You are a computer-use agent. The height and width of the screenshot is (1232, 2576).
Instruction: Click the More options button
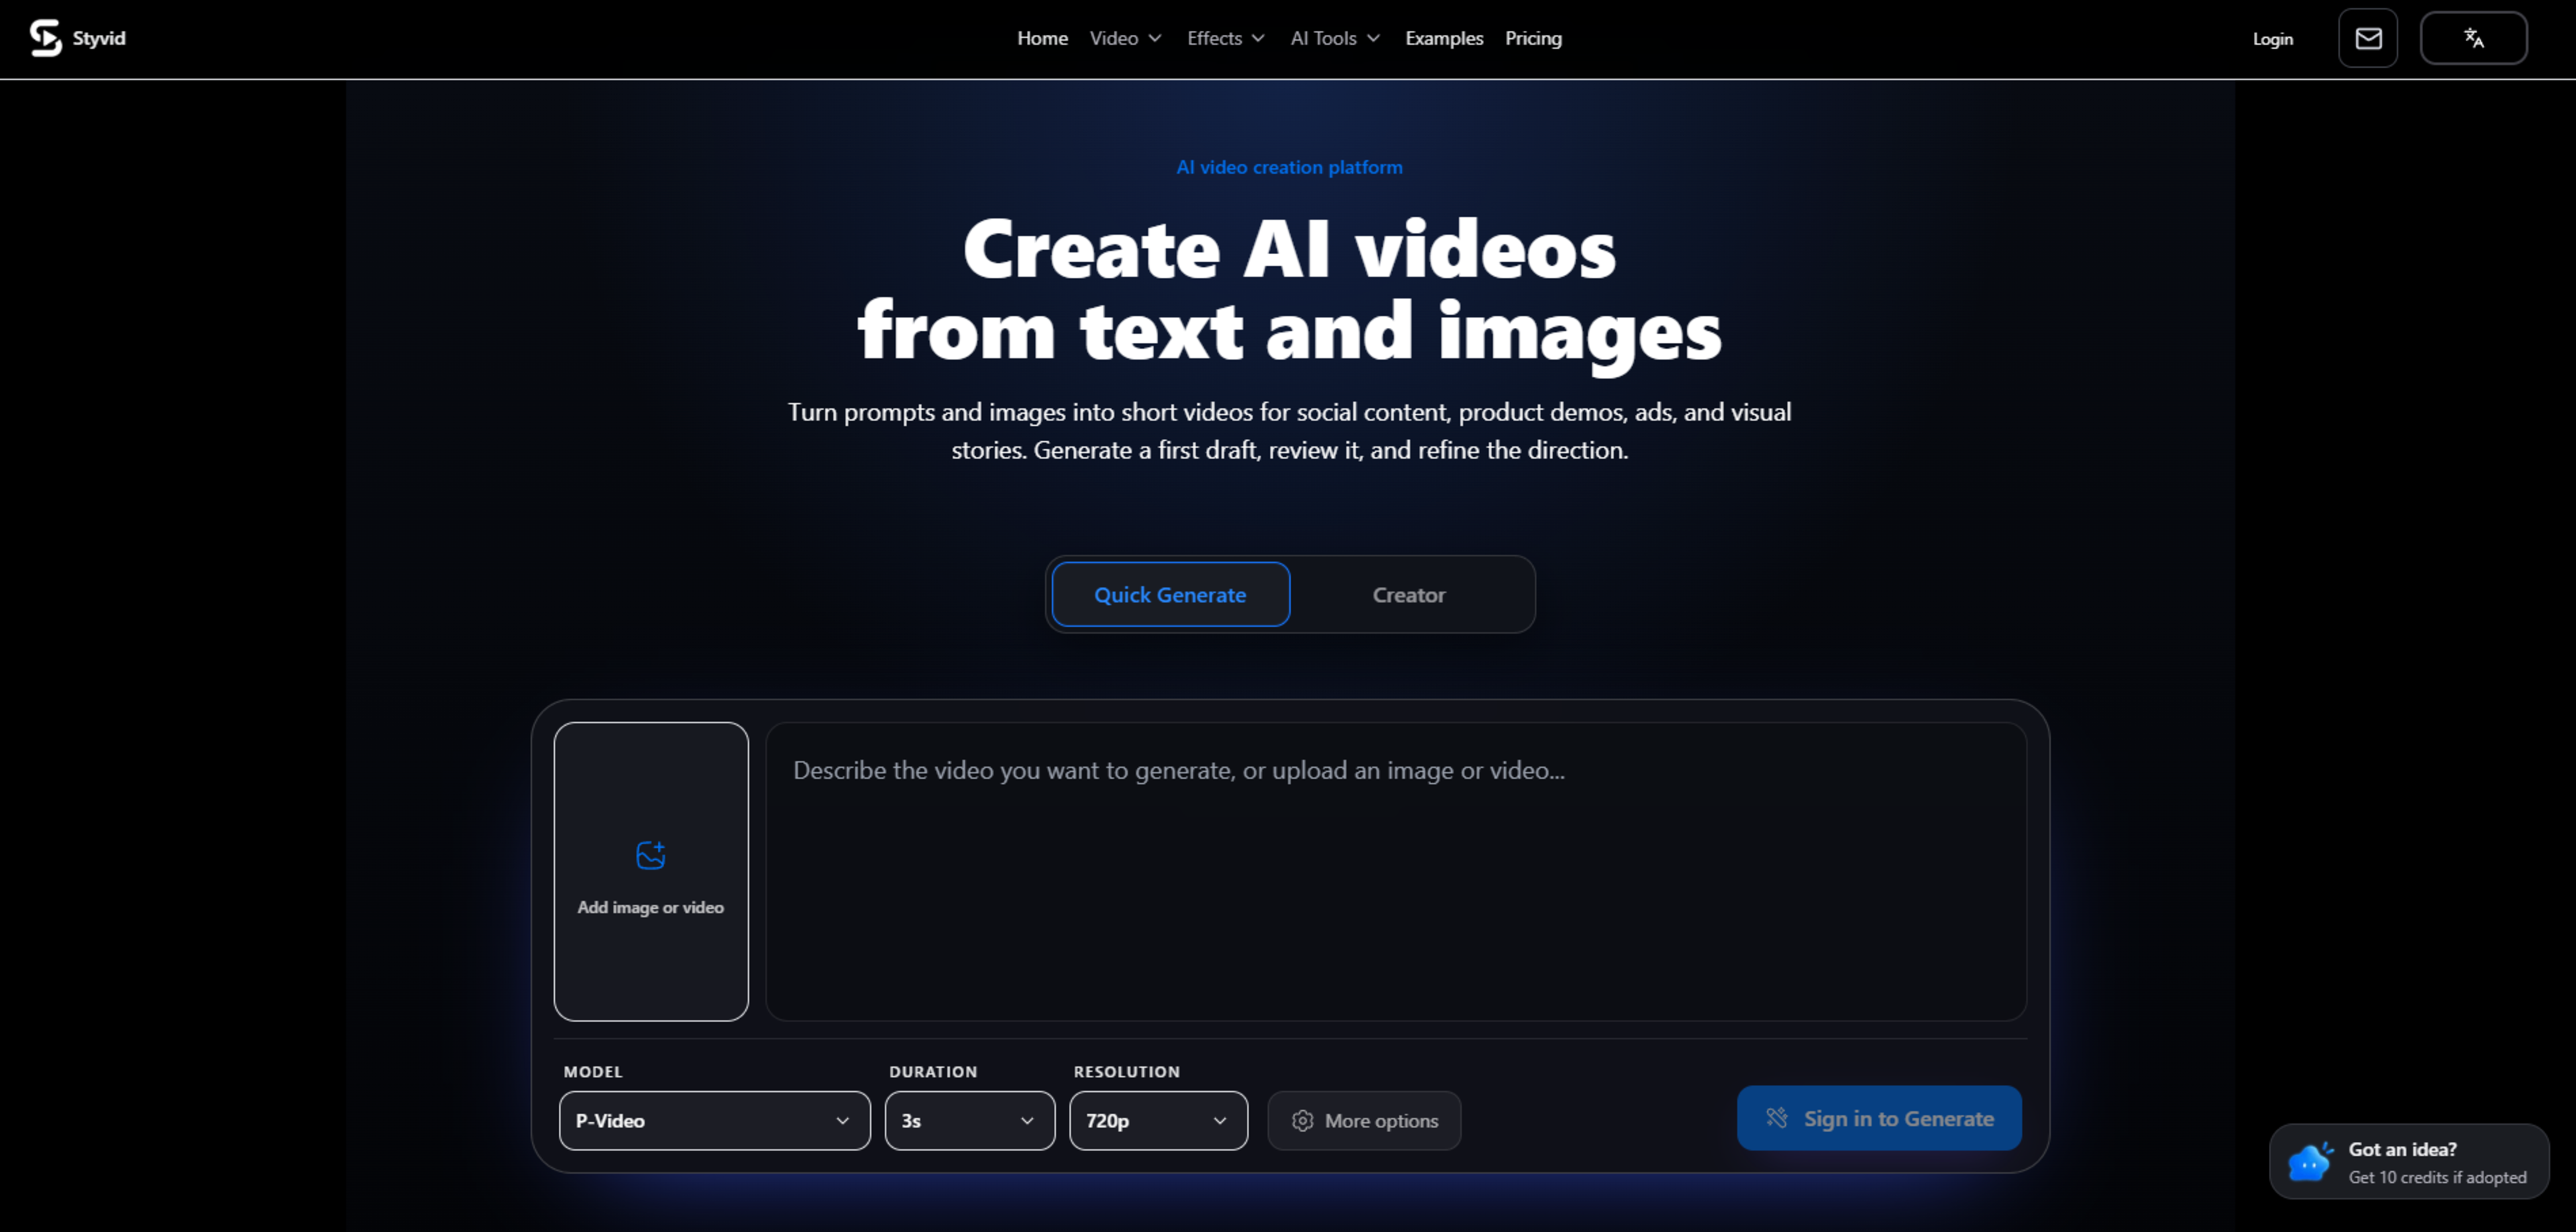tap(1364, 1121)
